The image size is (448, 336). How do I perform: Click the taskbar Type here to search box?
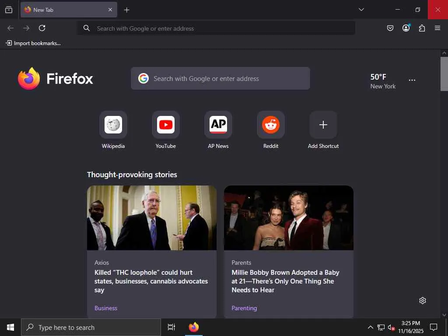[x=91, y=327]
